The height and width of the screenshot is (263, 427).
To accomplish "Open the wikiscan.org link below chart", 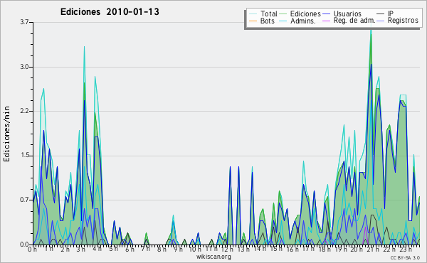I will pyautogui.click(x=213, y=257).
